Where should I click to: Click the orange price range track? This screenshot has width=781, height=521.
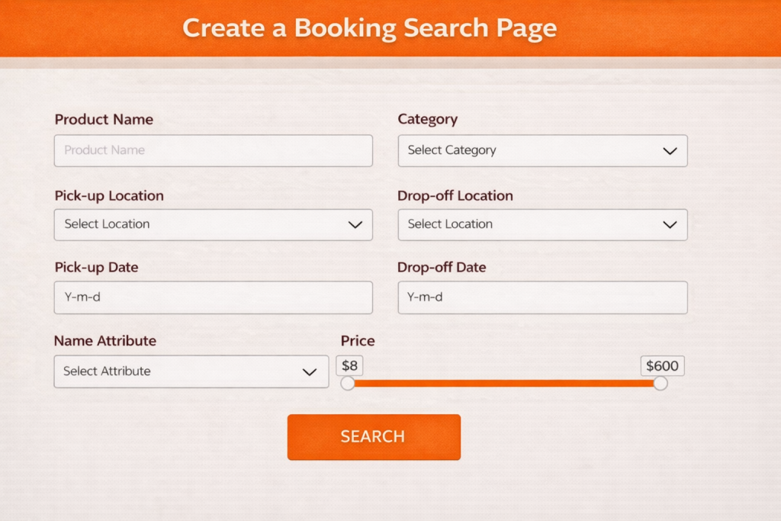(504, 383)
